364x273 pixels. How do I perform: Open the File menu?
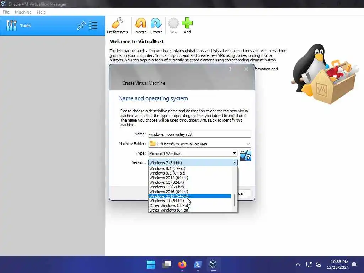[x=6, y=12]
